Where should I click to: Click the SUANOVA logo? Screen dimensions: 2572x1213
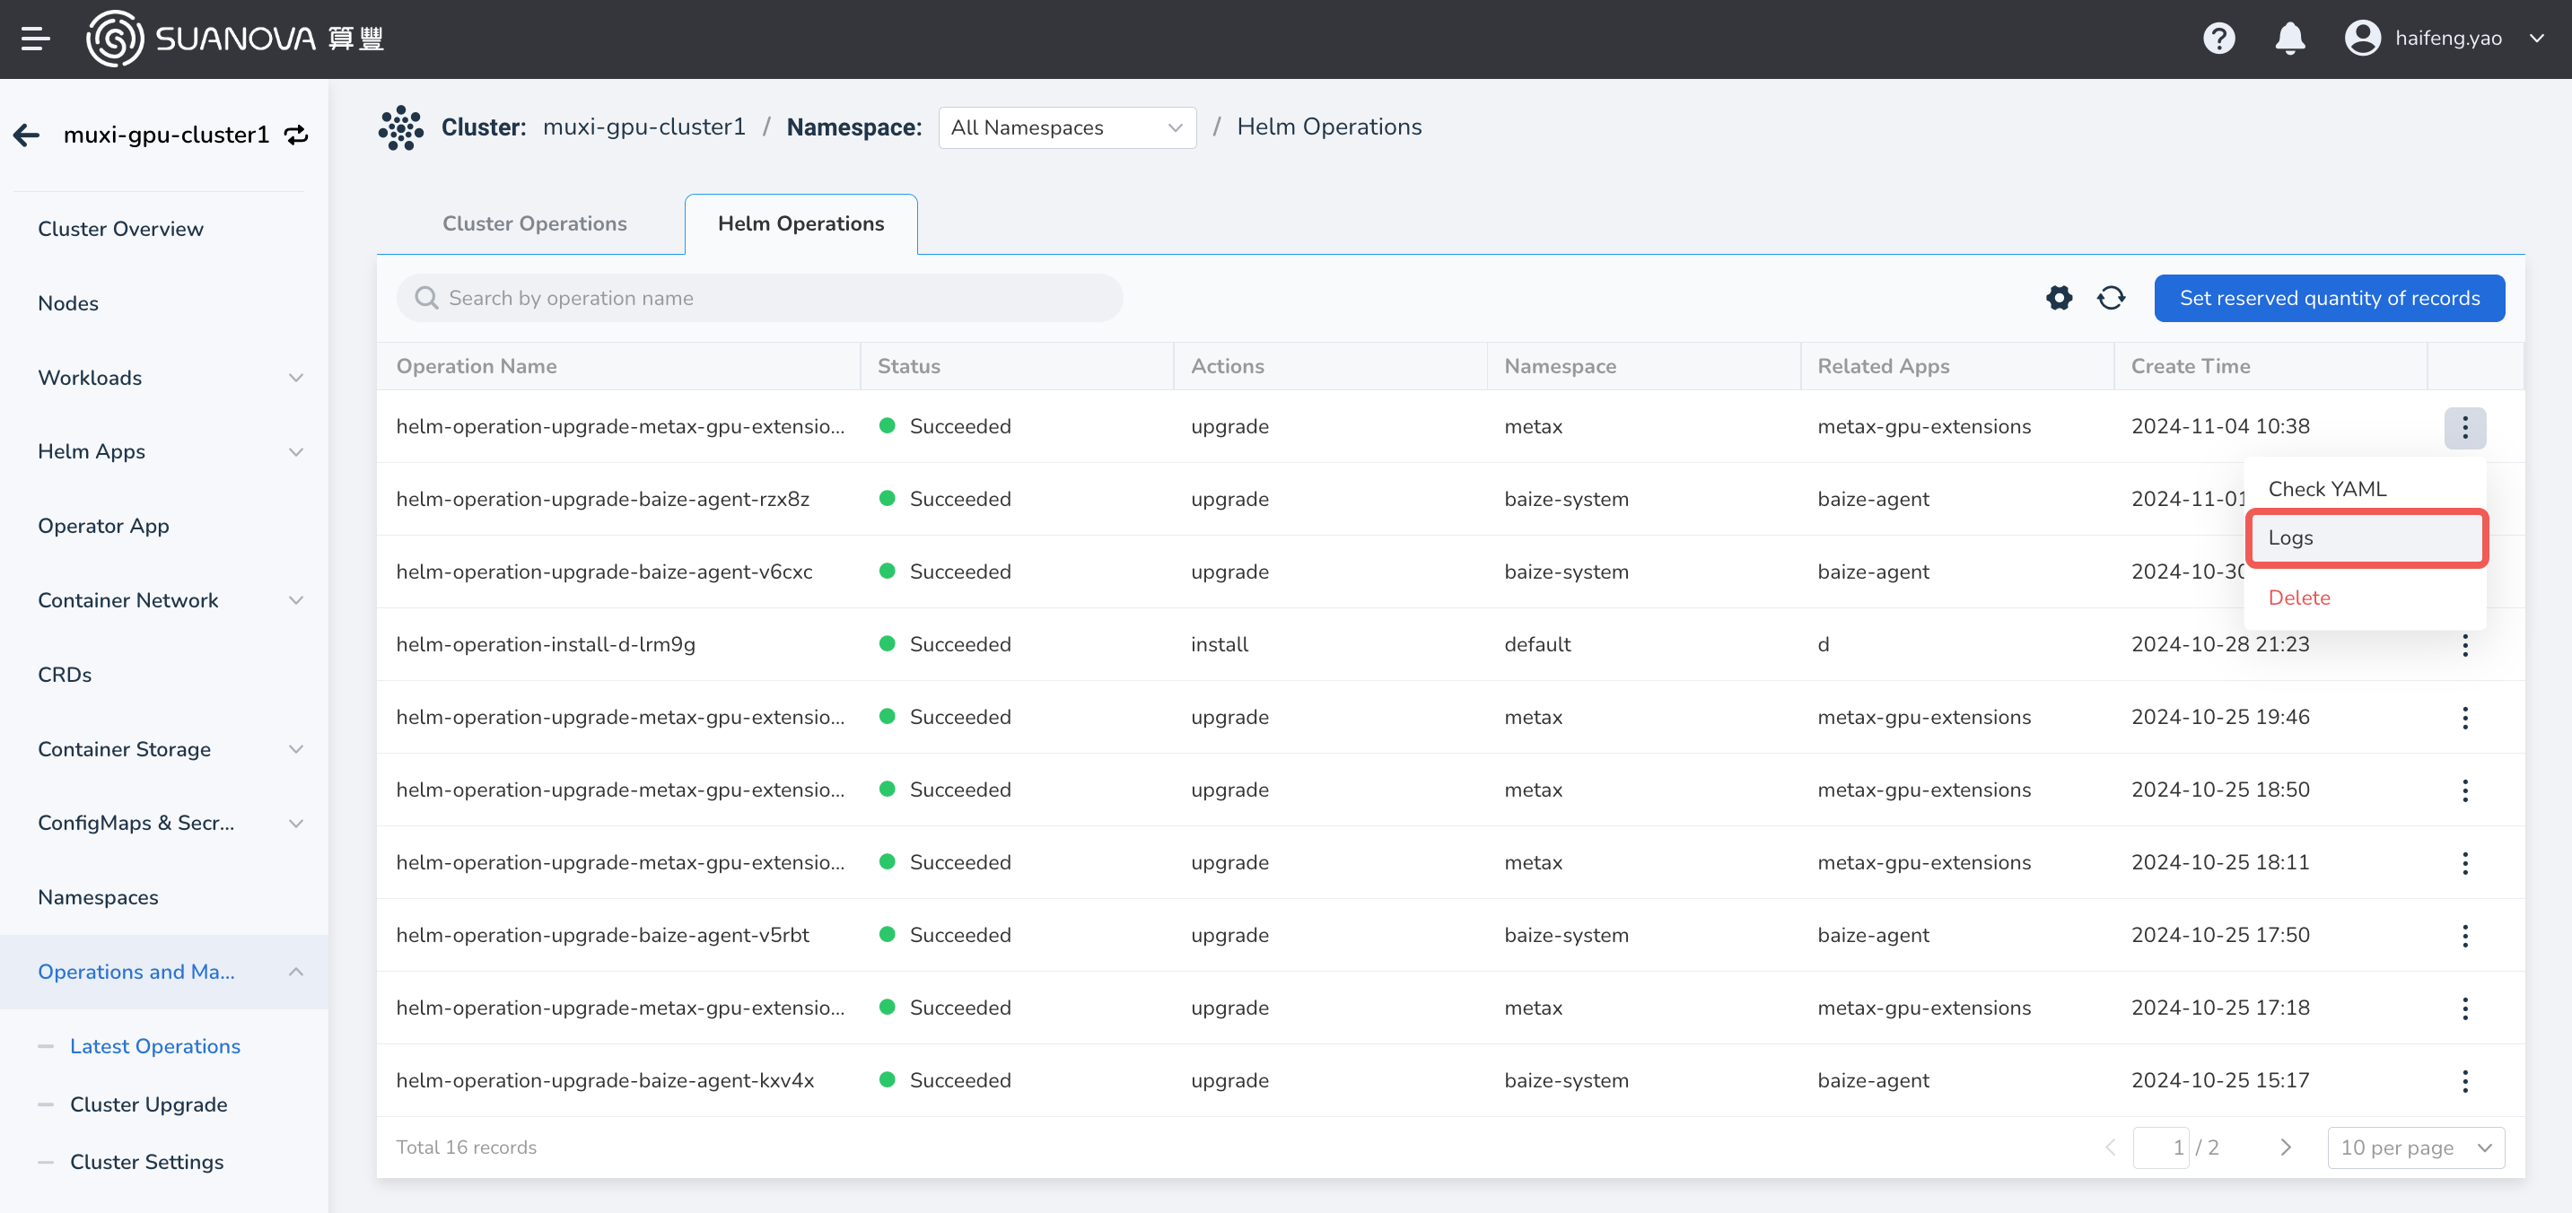pyautogui.click(x=234, y=39)
